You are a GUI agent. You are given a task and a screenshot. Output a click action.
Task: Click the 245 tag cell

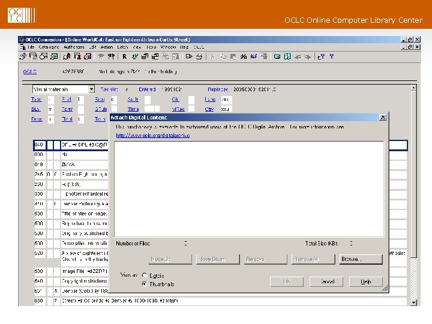(39, 175)
